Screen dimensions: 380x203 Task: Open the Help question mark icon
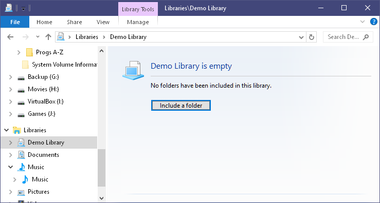coord(374,22)
